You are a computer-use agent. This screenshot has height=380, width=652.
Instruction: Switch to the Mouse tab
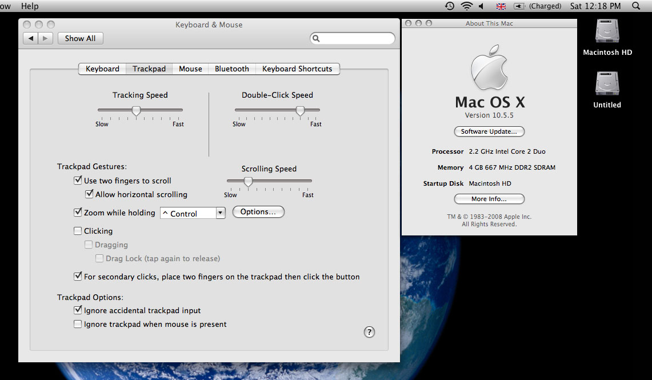[x=190, y=69]
